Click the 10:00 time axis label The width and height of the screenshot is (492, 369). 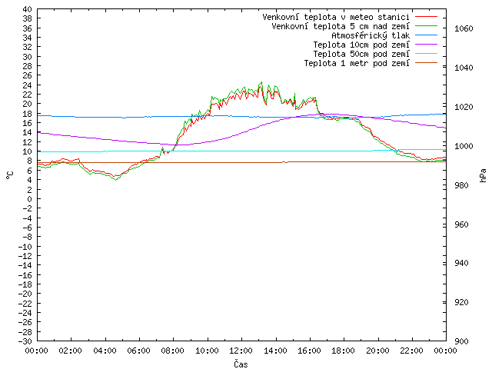coord(207,351)
